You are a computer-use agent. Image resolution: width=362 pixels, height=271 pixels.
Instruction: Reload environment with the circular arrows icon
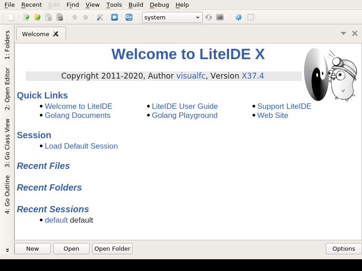[208, 17]
